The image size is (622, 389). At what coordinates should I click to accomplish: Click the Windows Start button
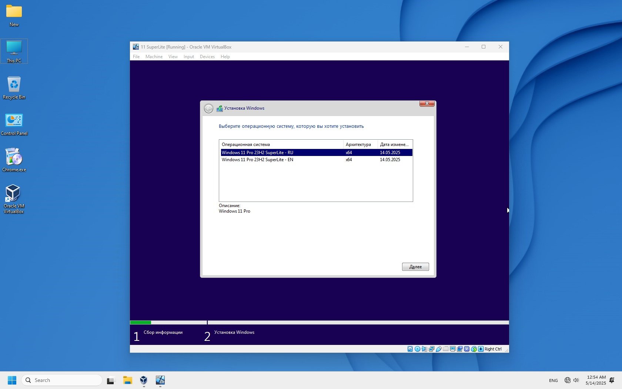pyautogui.click(x=12, y=380)
